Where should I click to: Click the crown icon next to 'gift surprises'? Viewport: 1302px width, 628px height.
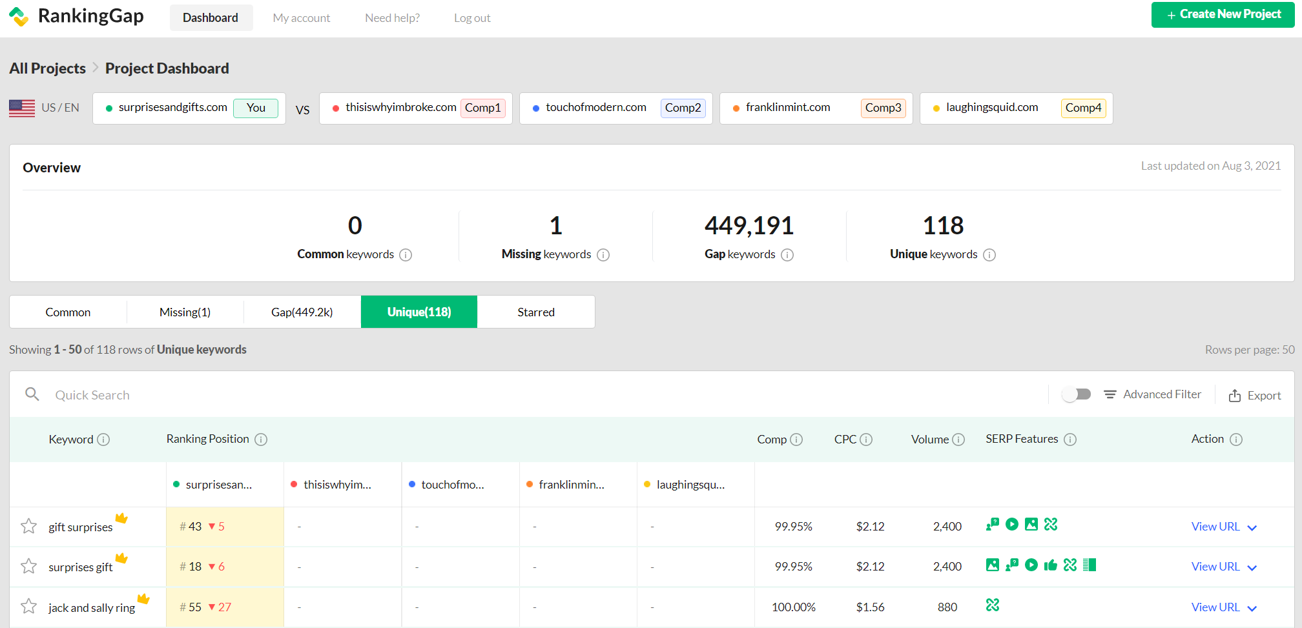click(121, 518)
